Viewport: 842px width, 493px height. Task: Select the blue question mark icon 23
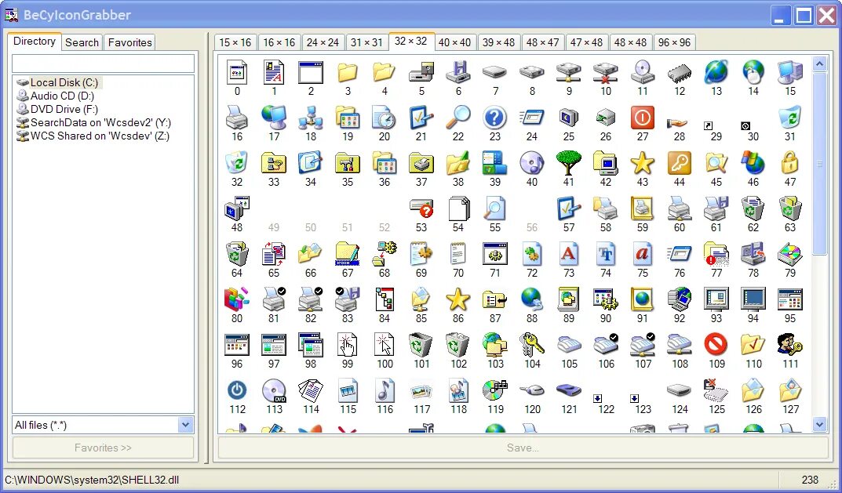pos(494,118)
